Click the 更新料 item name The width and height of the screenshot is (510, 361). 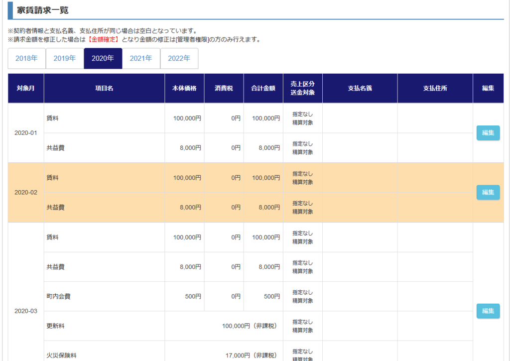coord(56,326)
